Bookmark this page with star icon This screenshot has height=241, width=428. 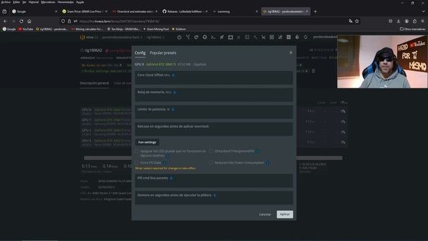point(356,21)
